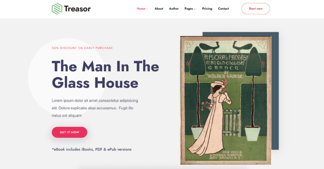The height and width of the screenshot is (169, 324).
Task: Open the Pricing page link
Action: pos(207,9)
